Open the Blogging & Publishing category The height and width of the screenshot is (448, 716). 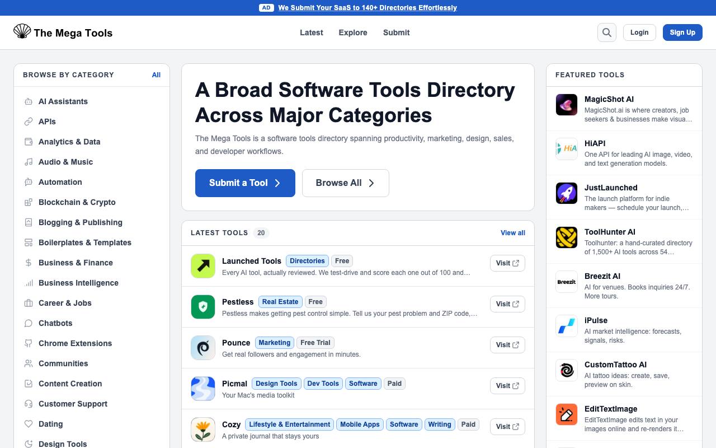pos(92,222)
